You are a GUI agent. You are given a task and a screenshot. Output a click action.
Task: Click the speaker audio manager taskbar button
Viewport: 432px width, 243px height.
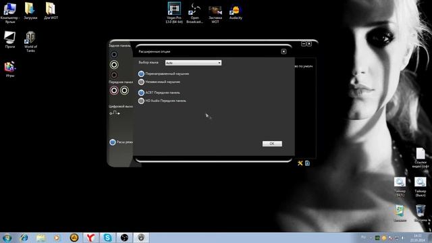coord(141,238)
